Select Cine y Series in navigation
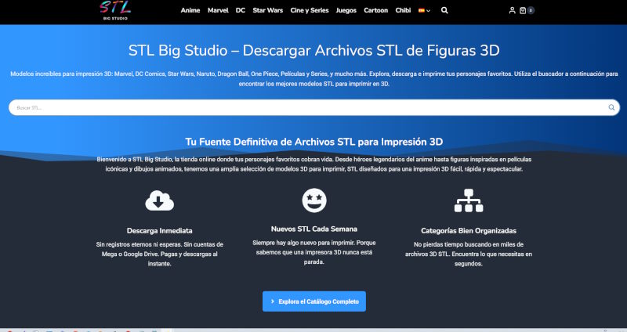This screenshot has width=627, height=332. [x=310, y=10]
